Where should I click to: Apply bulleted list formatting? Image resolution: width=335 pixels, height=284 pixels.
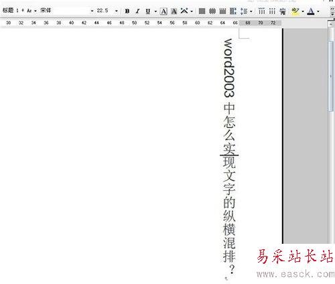click(x=272, y=11)
